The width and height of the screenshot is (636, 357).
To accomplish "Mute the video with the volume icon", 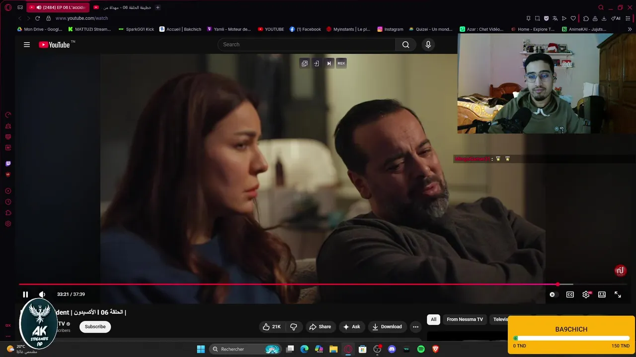I will pyautogui.click(x=42, y=295).
